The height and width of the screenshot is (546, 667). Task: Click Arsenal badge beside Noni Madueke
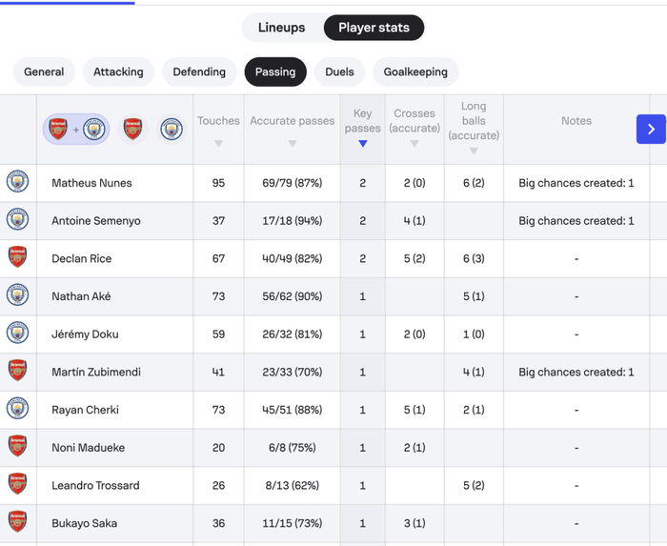(x=17, y=446)
